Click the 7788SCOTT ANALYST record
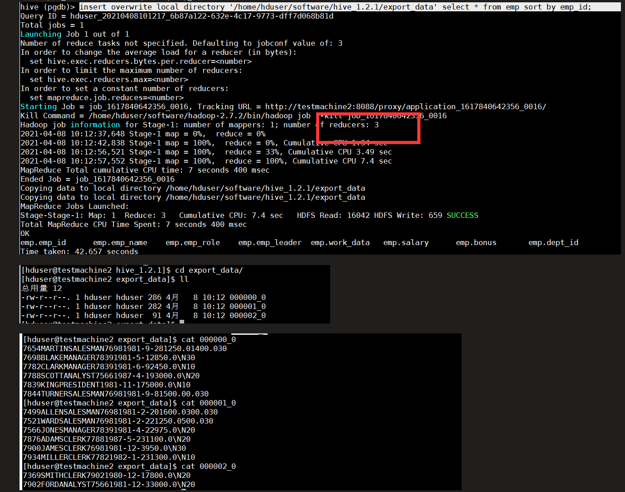This screenshot has width=625, height=492. (111, 376)
